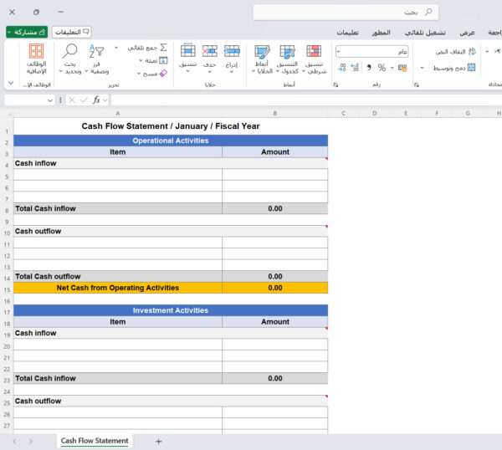This screenshot has height=450, width=502.
Task: Apply percent style to the cell
Action: [382, 68]
